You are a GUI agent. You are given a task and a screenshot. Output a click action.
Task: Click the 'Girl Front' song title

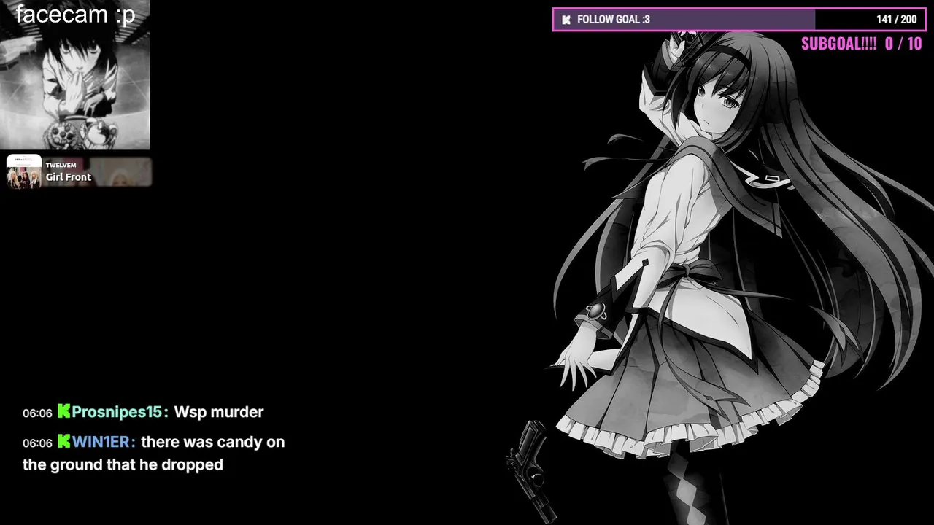(69, 177)
